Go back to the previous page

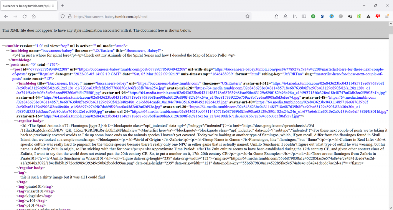pyautogui.click(x=6, y=16)
